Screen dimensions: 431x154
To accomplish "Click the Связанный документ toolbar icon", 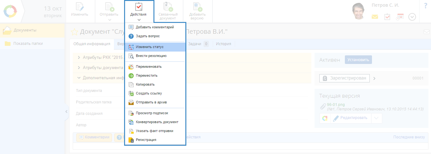I will [x=168, y=7].
